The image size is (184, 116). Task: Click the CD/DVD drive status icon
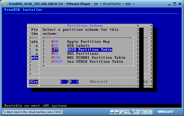(122, 112)
